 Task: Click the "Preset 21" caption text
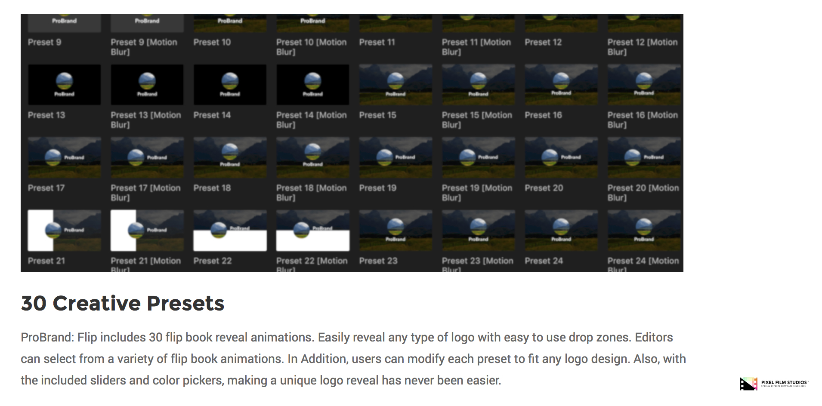[46, 261]
